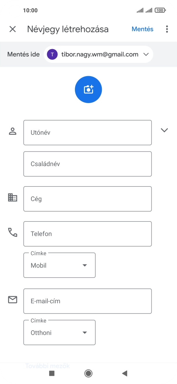Expand more name fields with the chevron

pyautogui.click(x=164, y=130)
